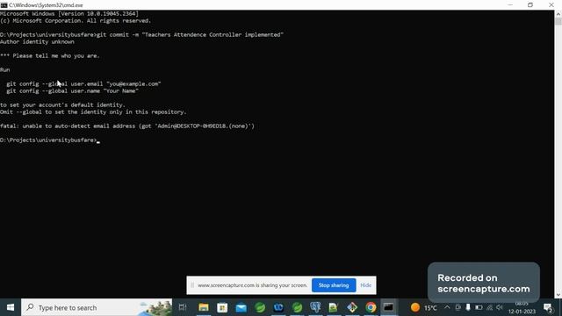562x316 pixels.
Task: Open the Git diamond icon in taskbar
Action: pos(352,307)
